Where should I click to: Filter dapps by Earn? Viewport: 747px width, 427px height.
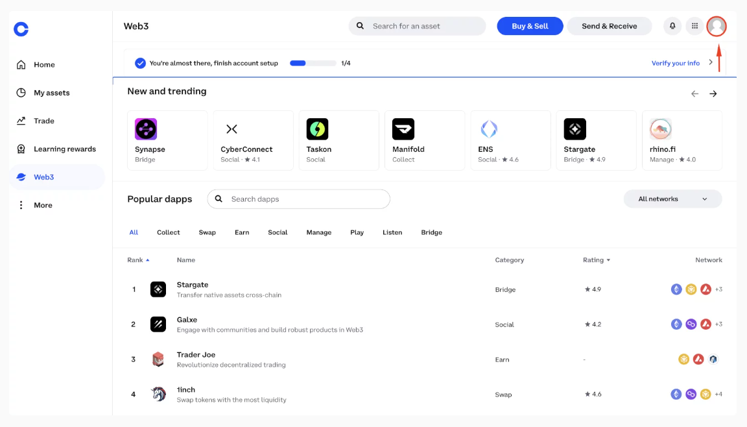tap(241, 232)
